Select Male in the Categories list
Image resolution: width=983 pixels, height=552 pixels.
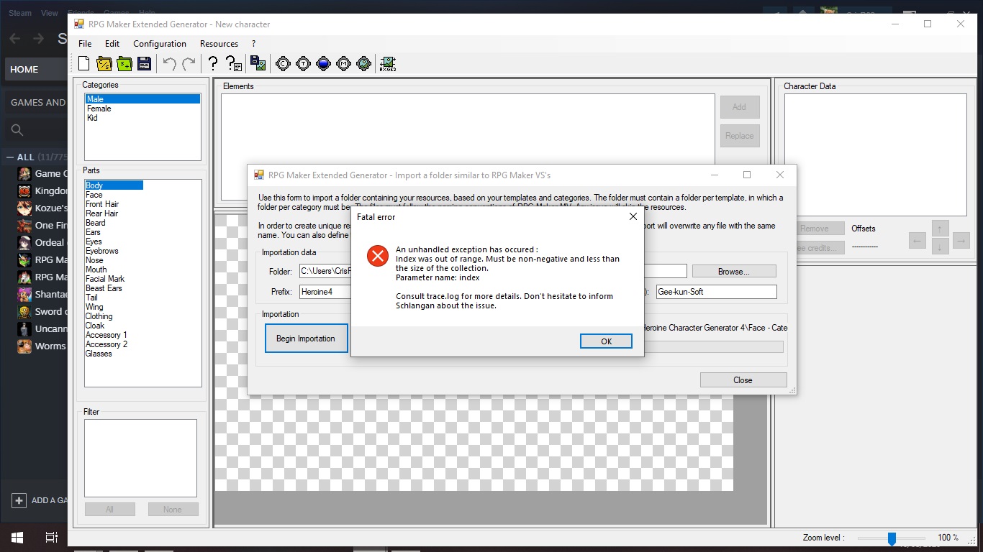142,99
